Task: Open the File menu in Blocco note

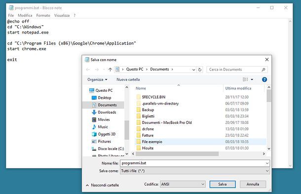Action: point(11,15)
